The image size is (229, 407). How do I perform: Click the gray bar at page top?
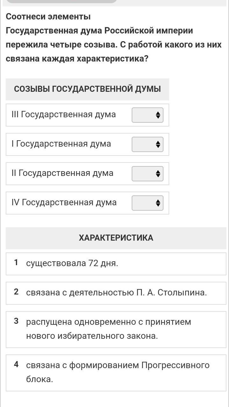(62, 2)
